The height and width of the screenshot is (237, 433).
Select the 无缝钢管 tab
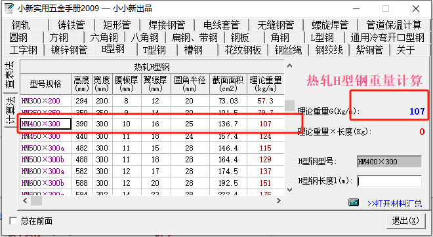coord(276,25)
